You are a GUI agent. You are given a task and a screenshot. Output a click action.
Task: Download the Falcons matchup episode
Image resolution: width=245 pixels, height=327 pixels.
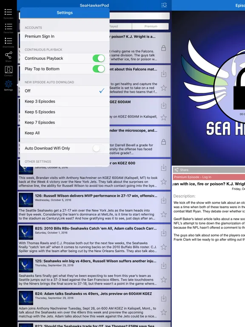point(163,74)
